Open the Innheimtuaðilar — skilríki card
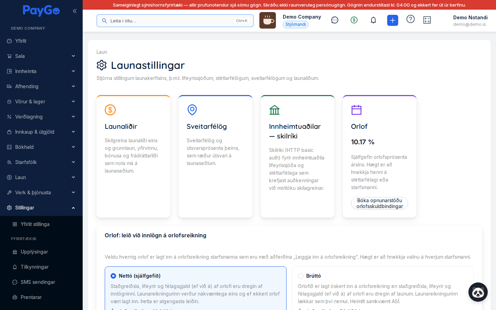The image size is (496, 310). coord(298,156)
